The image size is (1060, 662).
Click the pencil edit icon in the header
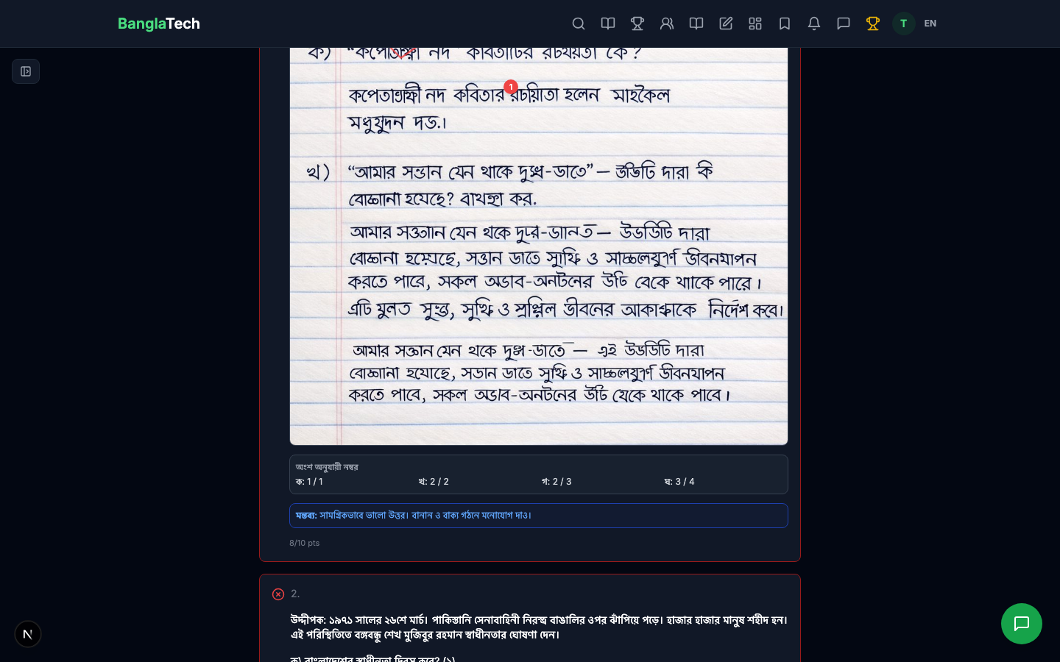(726, 24)
